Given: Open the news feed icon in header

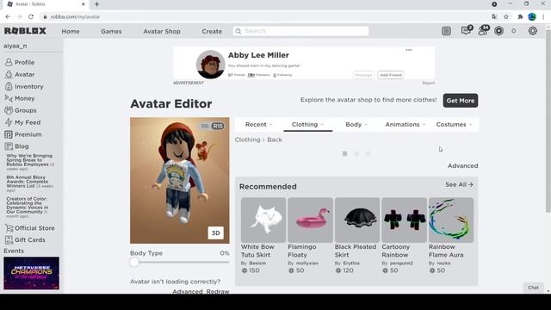Looking at the screenshot, I should pos(446,31).
